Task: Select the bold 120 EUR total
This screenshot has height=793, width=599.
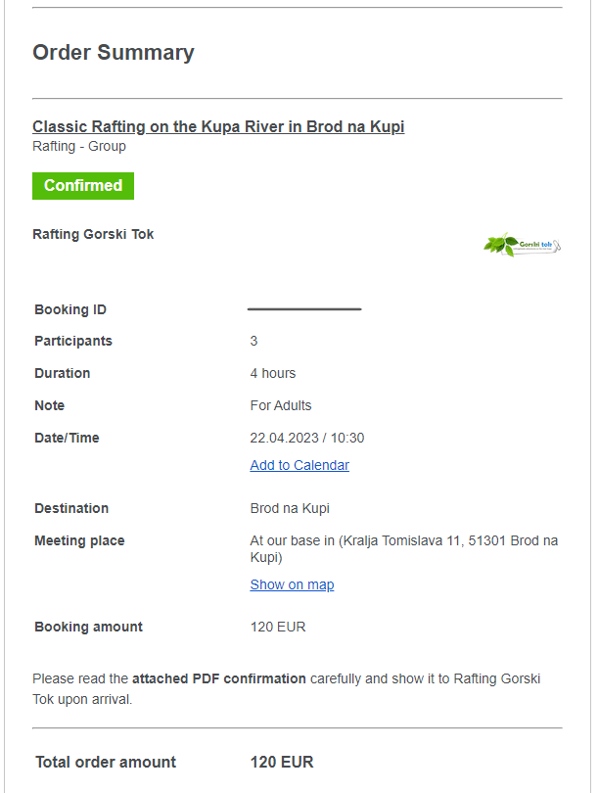Action: [x=282, y=762]
